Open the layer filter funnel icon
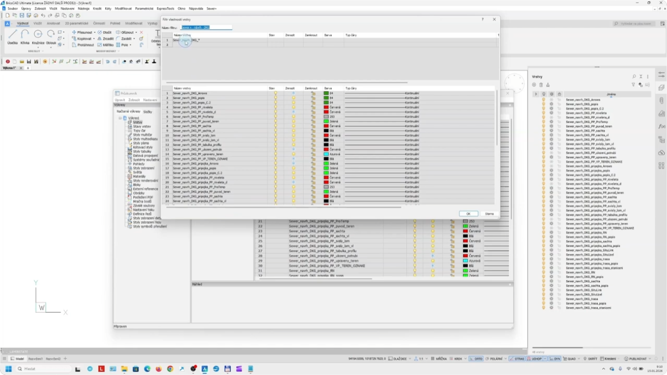 click(633, 85)
